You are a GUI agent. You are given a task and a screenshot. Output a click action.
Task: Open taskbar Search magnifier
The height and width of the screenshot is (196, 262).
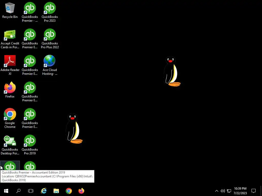click(18, 191)
